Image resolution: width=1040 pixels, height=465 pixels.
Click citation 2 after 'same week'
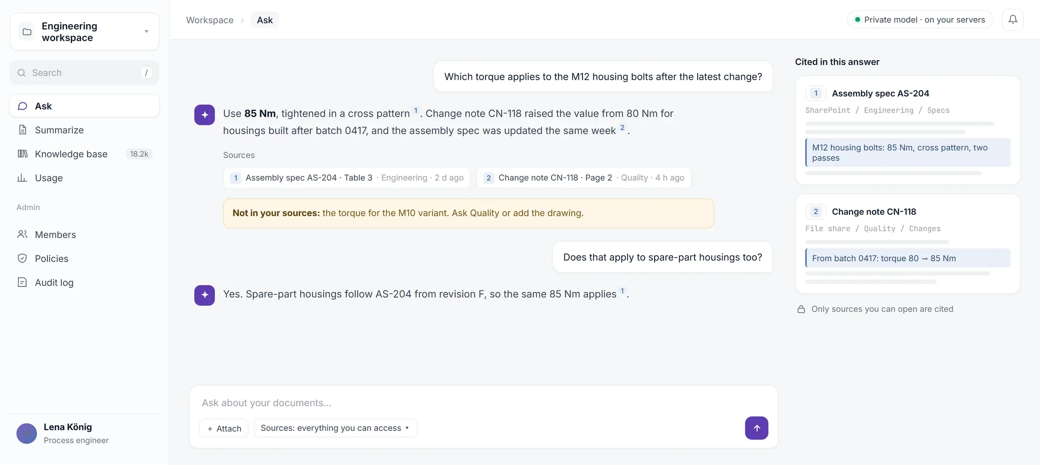[x=622, y=128]
